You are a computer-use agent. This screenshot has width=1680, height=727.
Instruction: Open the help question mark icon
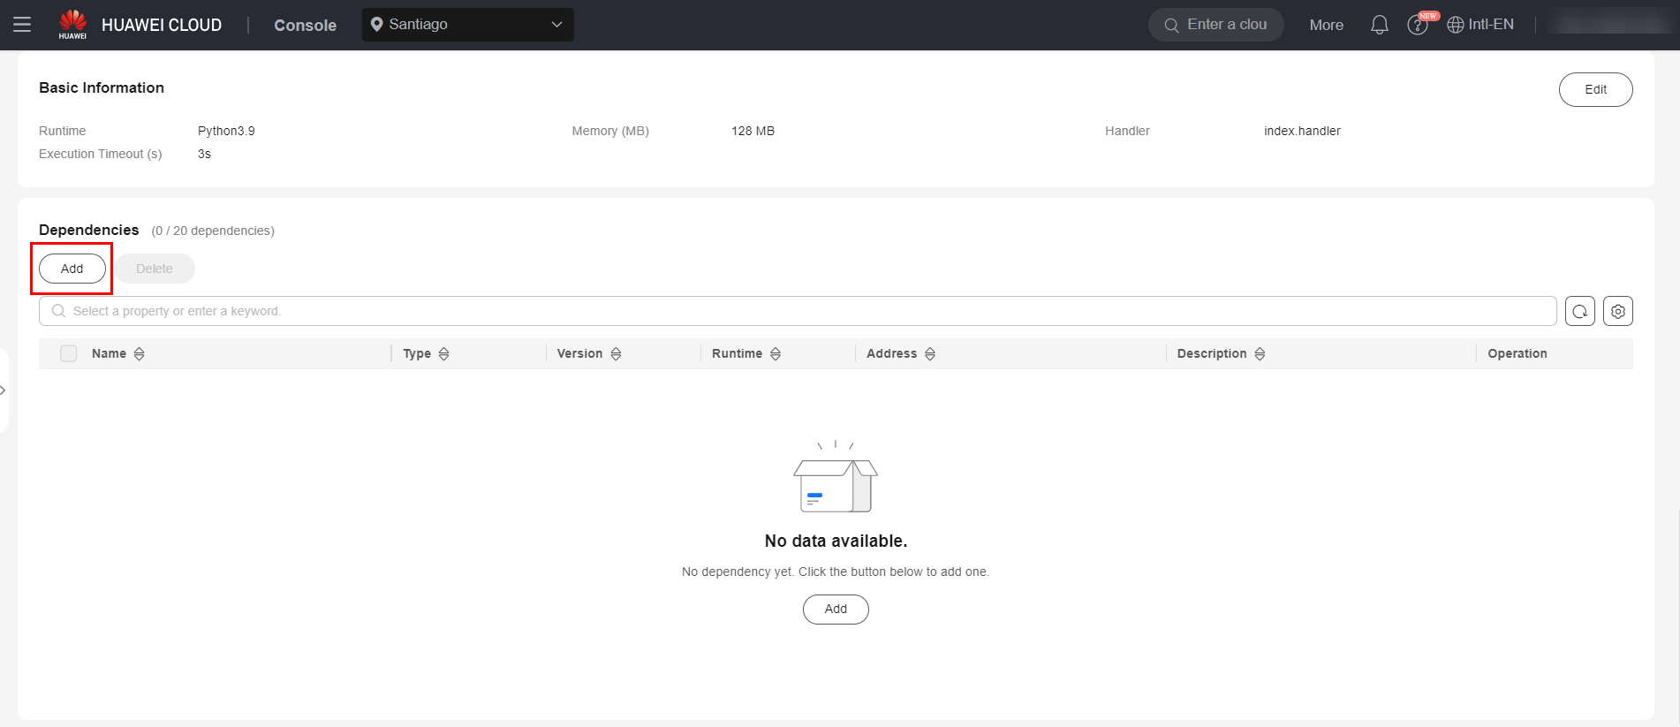coord(1417,25)
